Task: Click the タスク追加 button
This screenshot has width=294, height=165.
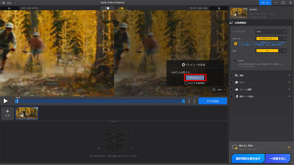Action: coord(213,101)
